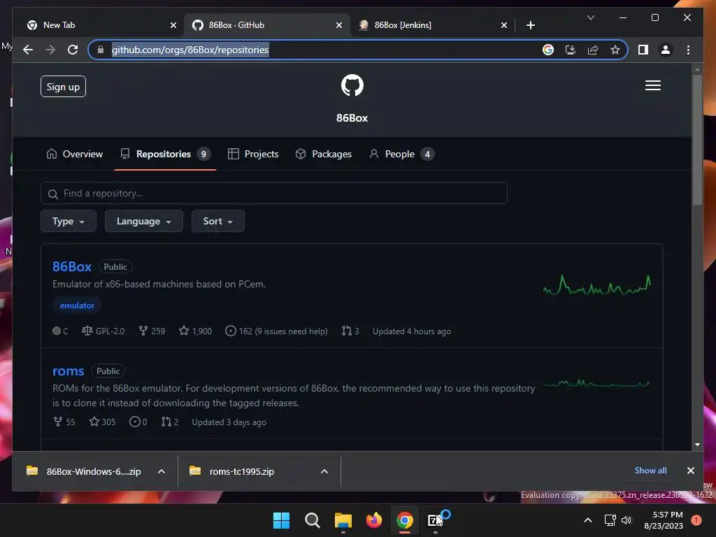Open the 86Box repository link
Screen dimensions: 716x537
point(72,266)
